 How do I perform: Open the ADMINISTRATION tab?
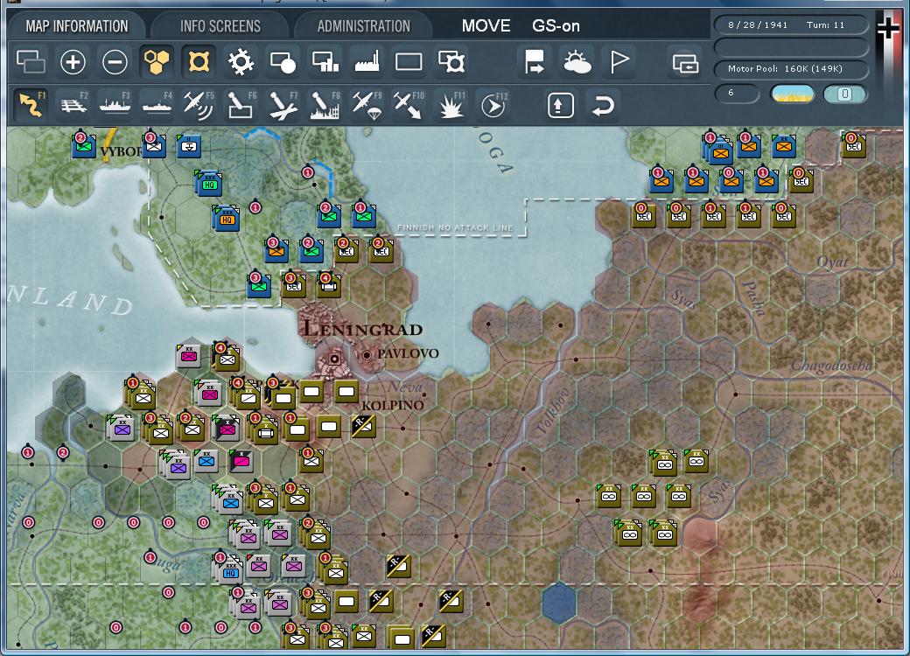[364, 25]
